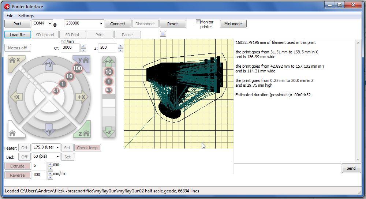This screenshot has height=199, width=366.
Task: Click the home X axis icon
Action: (15, 61)
